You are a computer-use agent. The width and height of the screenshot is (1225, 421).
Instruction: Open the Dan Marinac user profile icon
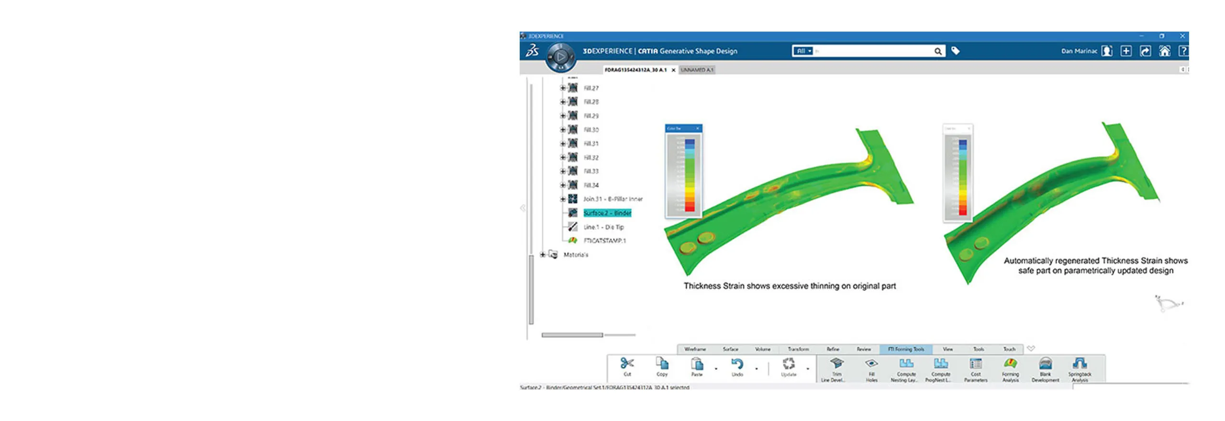(1107, 51)
